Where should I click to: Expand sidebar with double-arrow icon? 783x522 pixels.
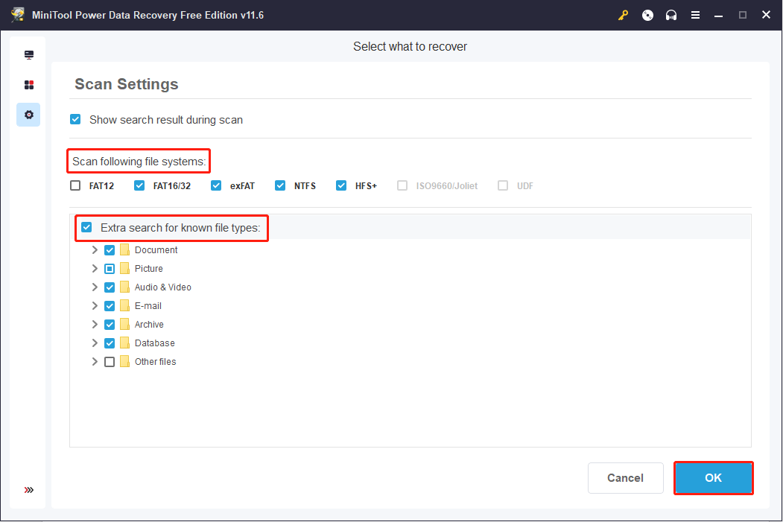pyautogui.click(x=29, y=490)
